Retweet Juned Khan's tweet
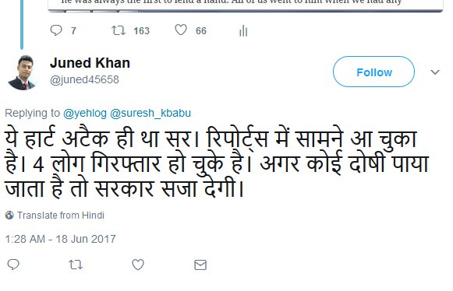The width and height of the screenshot is (453, 291). tap(76, 265)
